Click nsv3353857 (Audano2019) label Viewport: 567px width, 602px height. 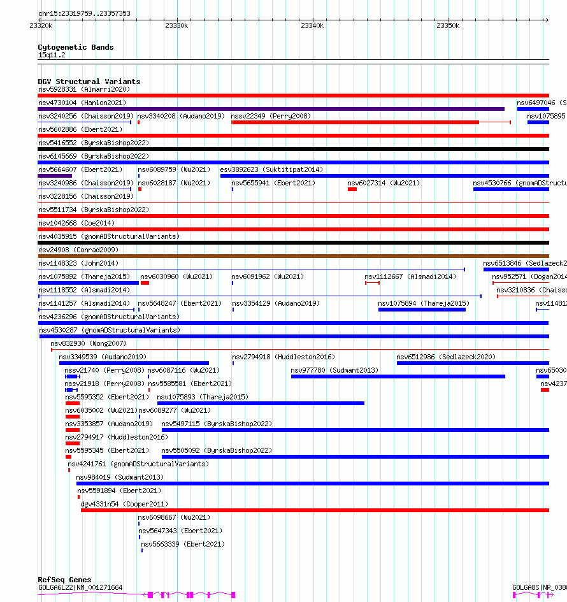(x=109, y=424)
